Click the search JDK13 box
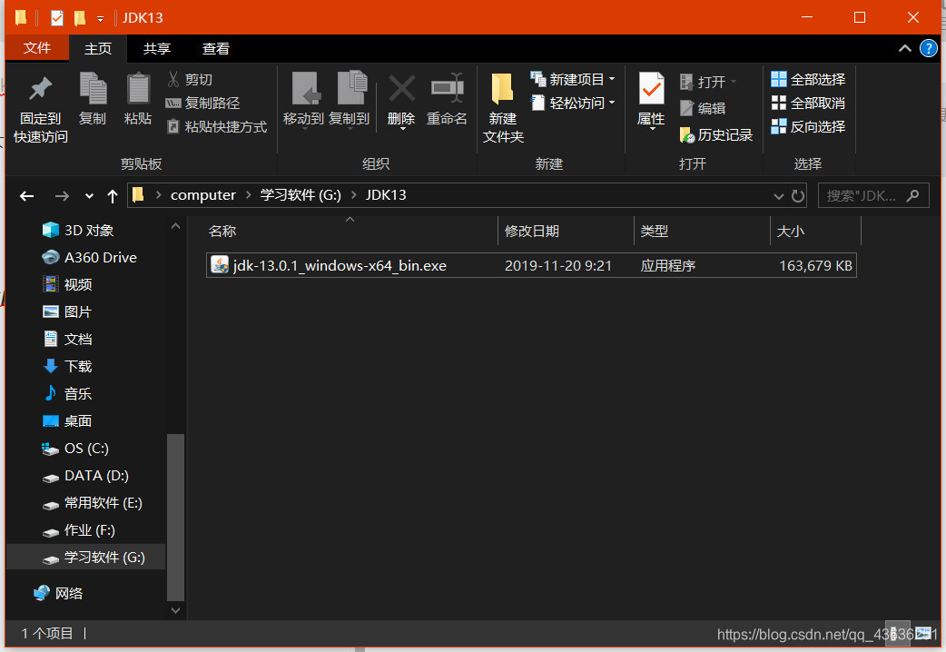Viewport: 946px width, 652px height. tap(873, 195)
